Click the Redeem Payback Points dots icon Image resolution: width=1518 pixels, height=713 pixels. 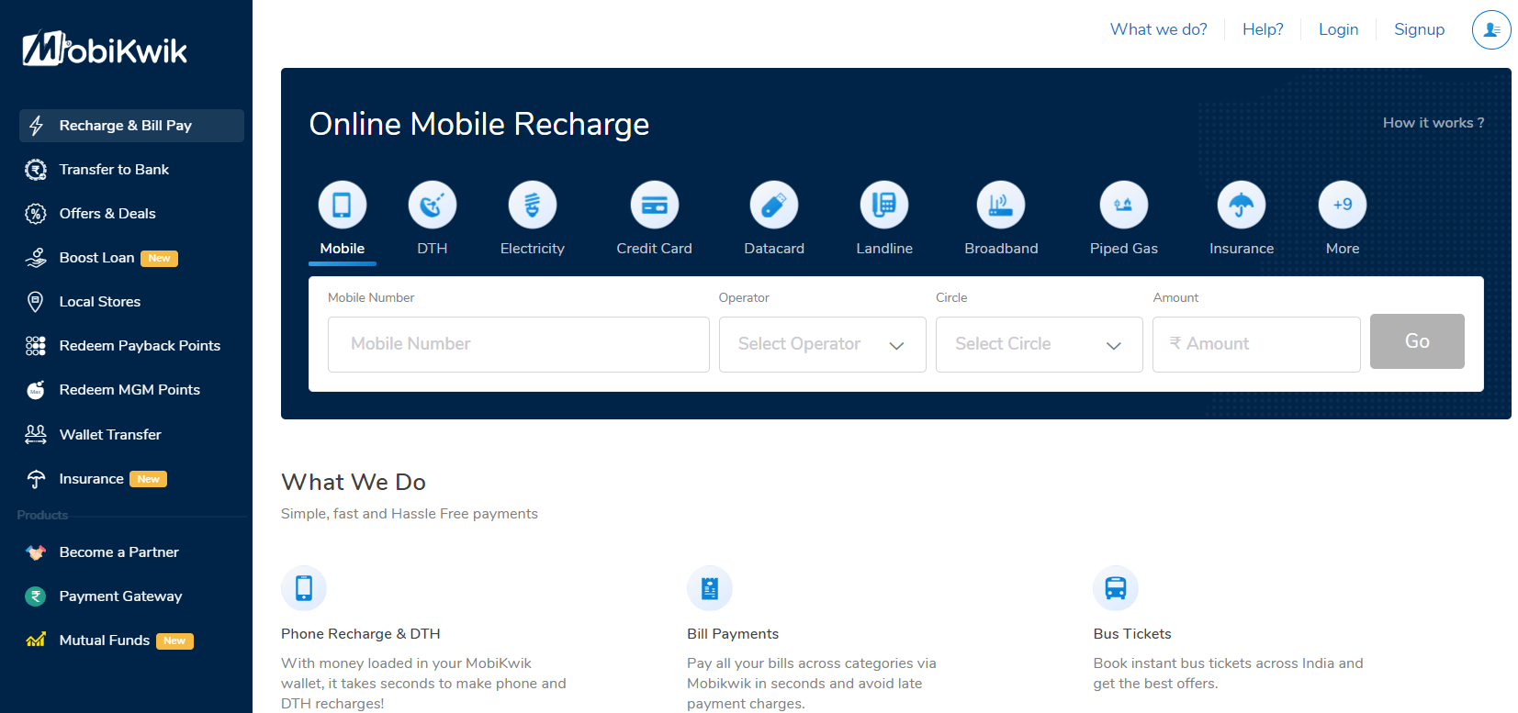pyautogui.click(x=36, y=346)
